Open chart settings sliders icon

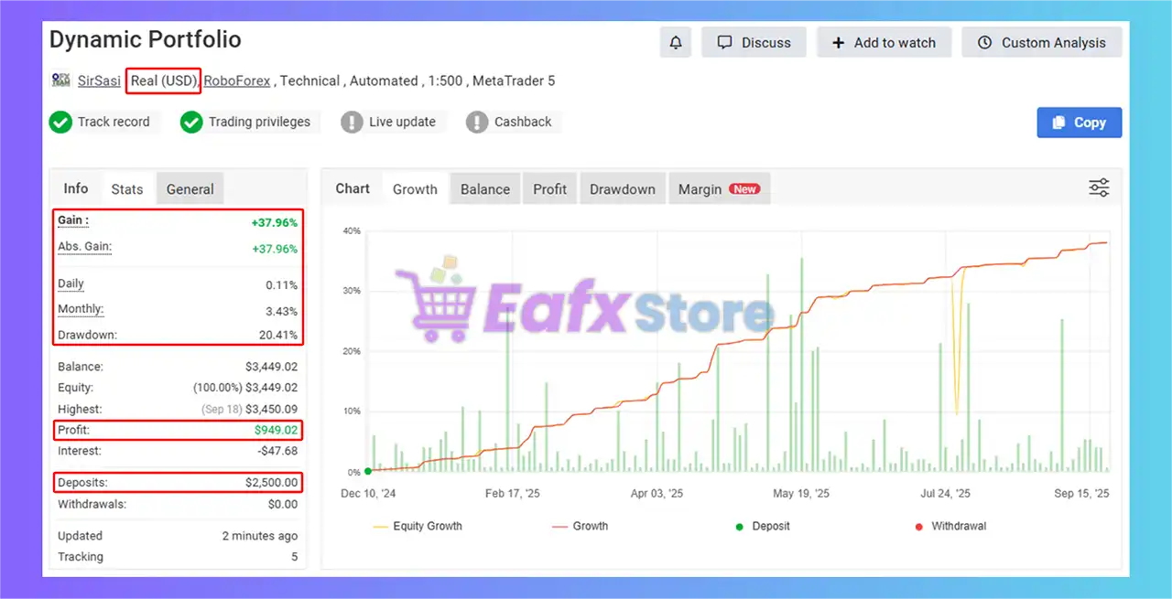[x=1099, y=188]
